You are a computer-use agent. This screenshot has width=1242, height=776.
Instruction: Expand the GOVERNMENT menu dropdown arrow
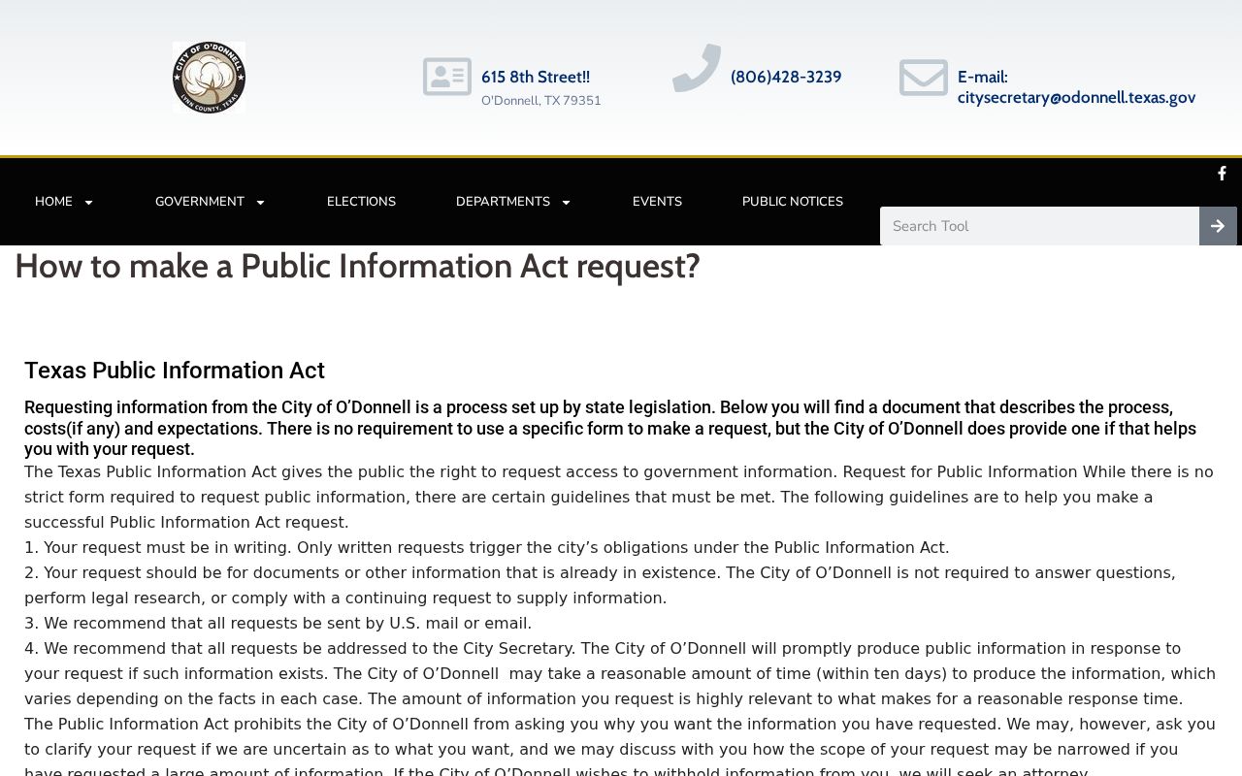(x=260, y=202)
